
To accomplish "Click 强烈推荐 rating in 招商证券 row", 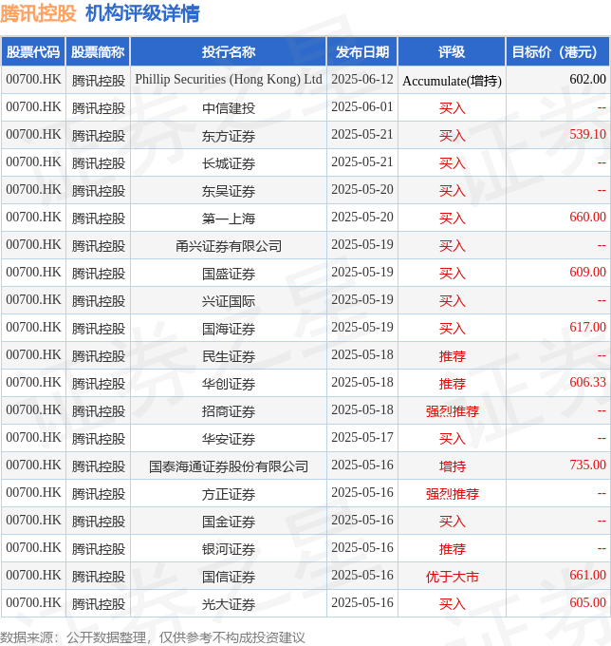I will click(x=452, y=411).
